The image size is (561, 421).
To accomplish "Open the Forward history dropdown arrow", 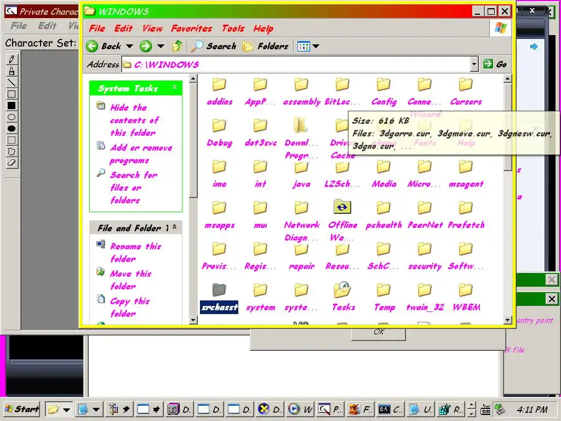I will pyautogui.click(x=161, y=46).
